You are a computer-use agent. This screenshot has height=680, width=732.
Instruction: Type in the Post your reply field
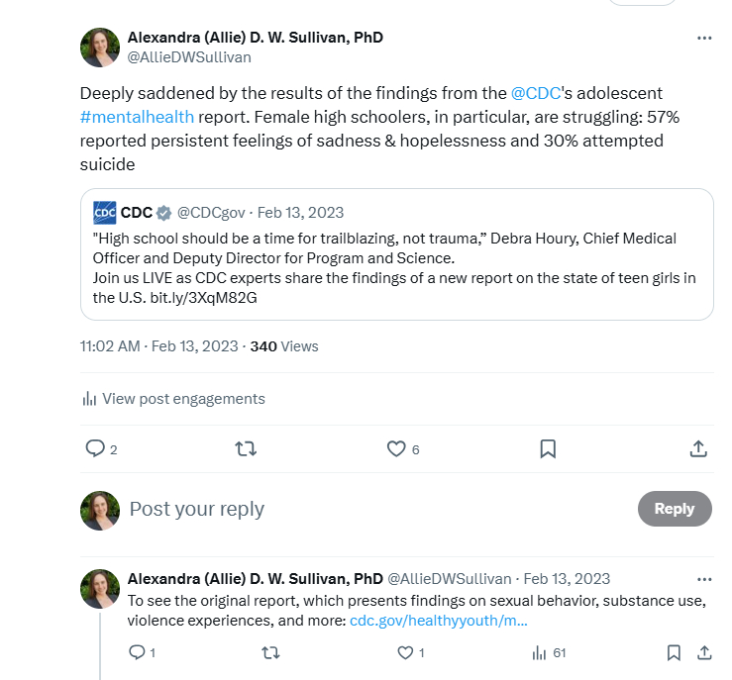(x=376, y=509)
